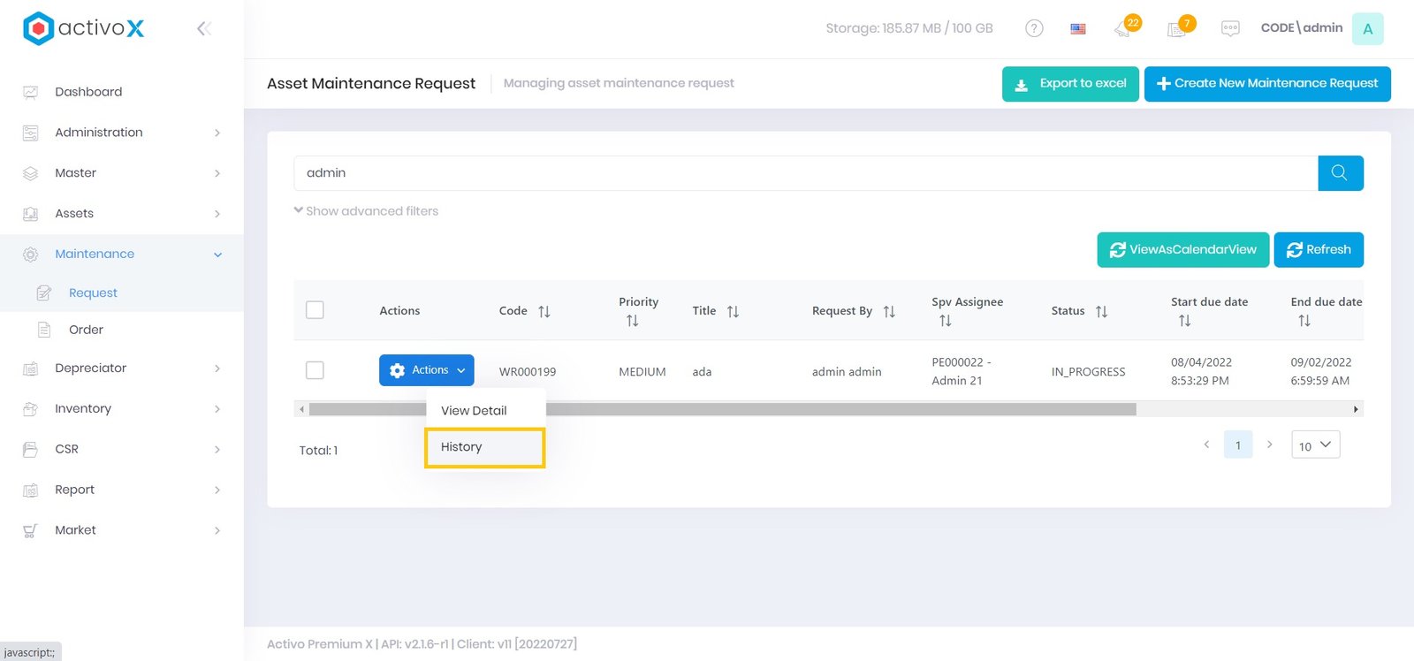The image size is (1414, 661).
Task: Click the magnifier search button
Action: 1340,173
